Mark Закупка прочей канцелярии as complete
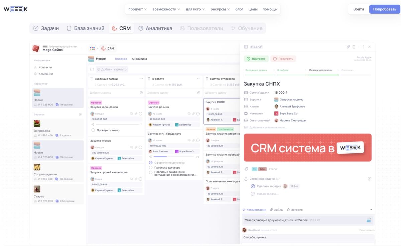This screenshot has width=401, height=252. [140, 179]
